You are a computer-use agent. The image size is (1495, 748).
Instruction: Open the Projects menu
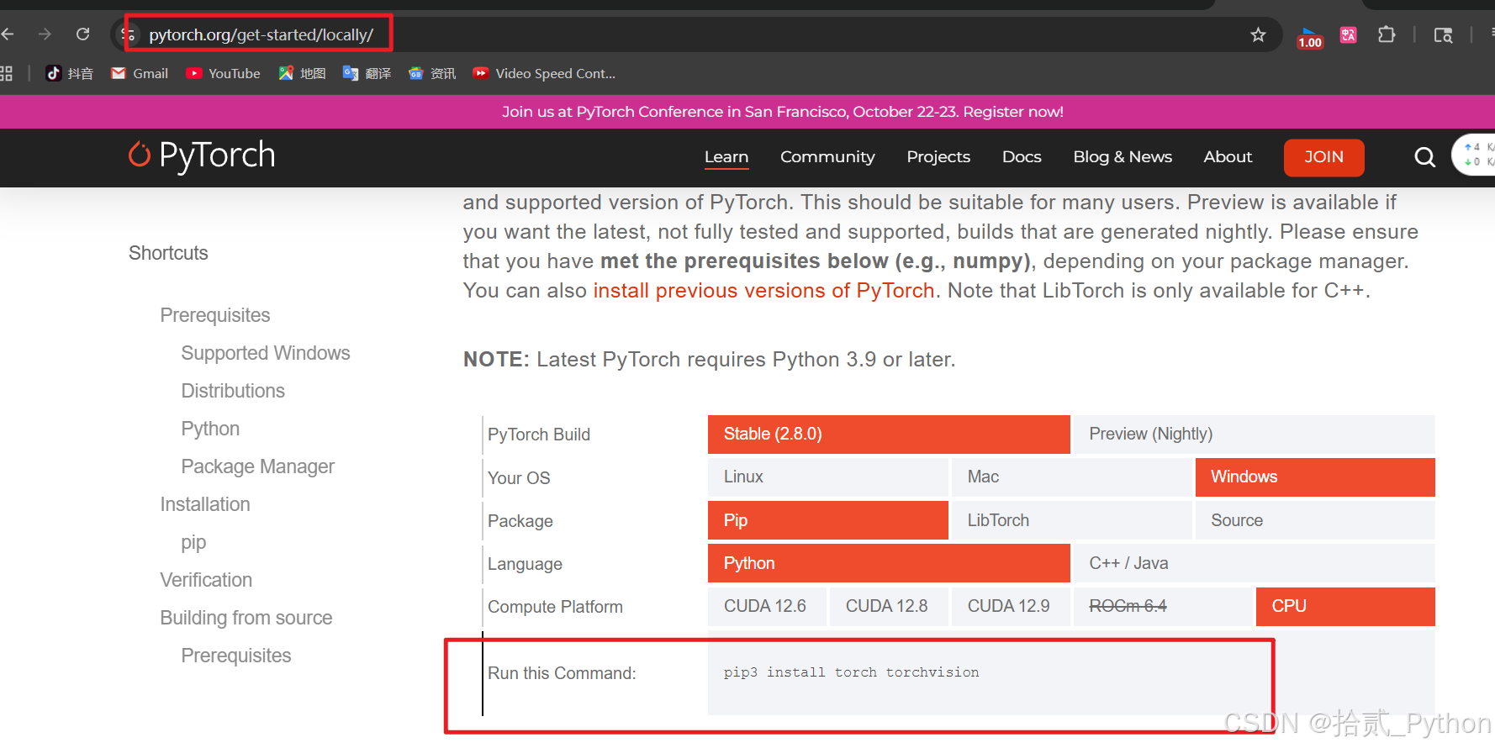(x=938, y=157)
